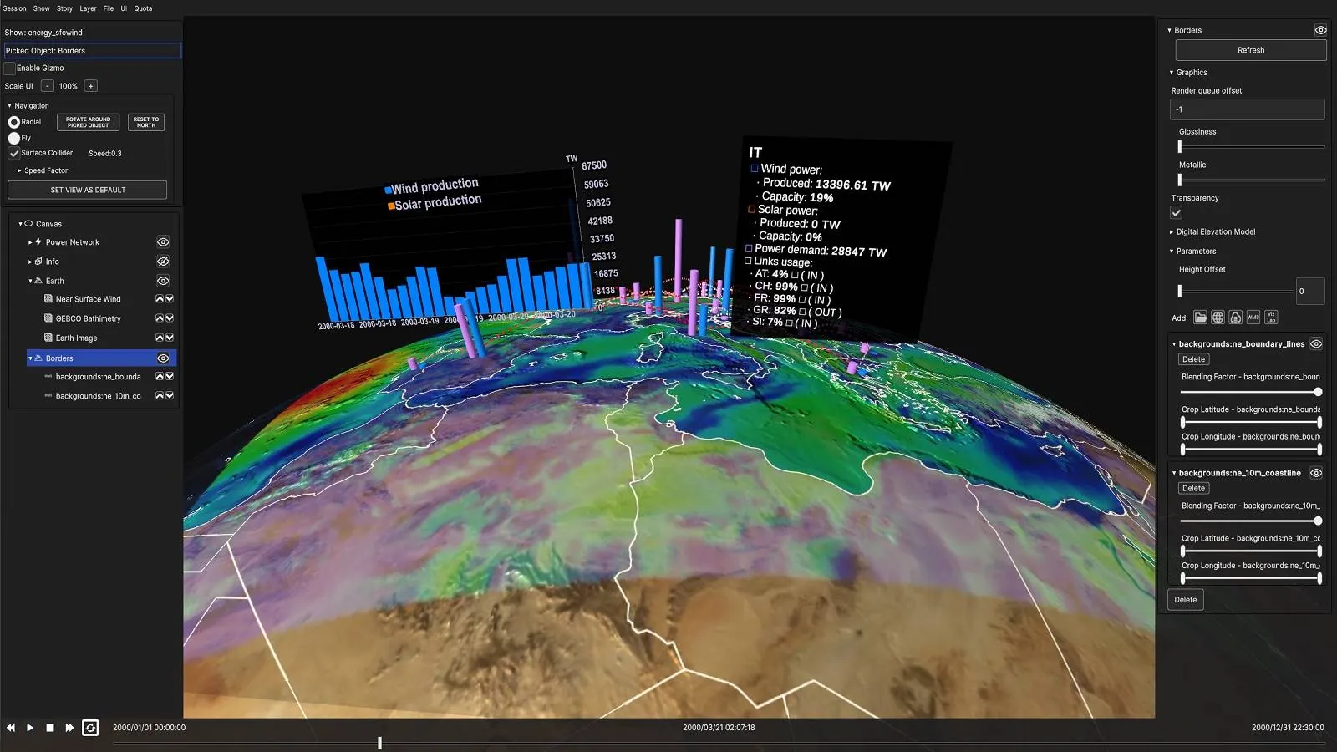Click the Add from folder icon

[1200, 318]
